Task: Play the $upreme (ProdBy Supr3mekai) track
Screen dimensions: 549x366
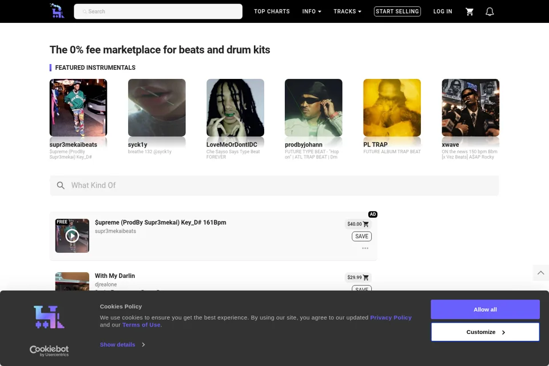Action: (x=72, y=236)
